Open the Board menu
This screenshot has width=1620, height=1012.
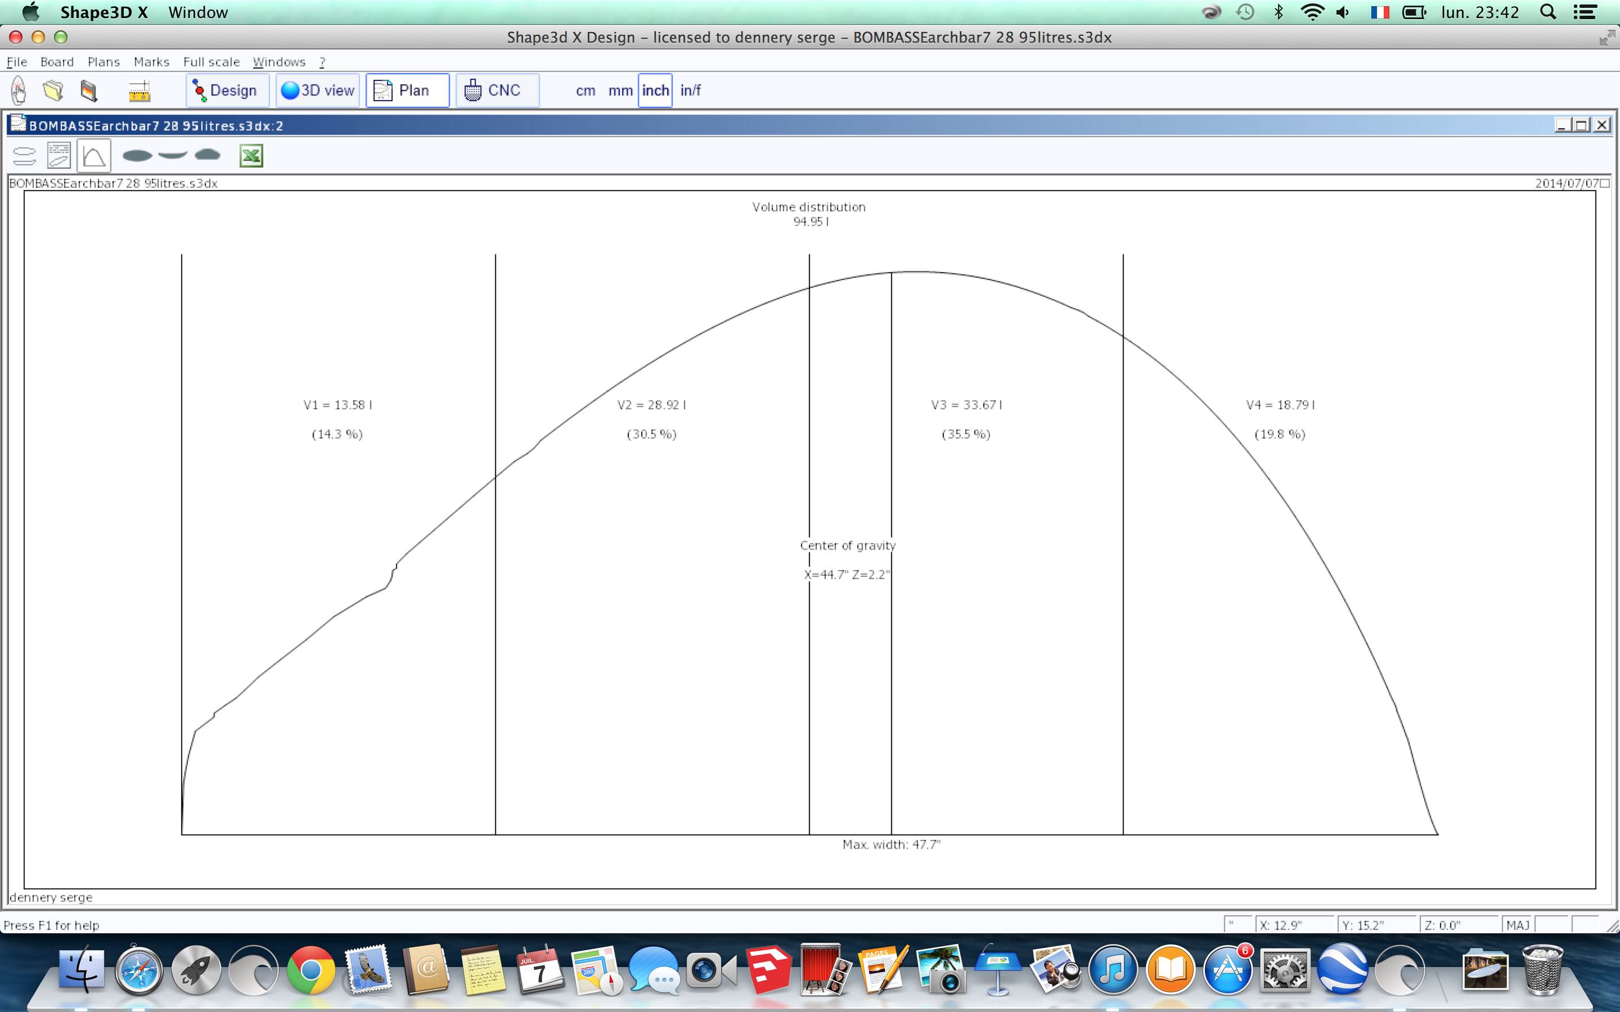point(57,62)
